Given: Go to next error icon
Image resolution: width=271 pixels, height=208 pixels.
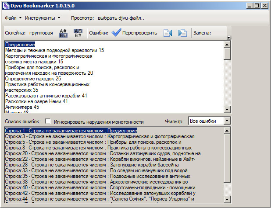Looking at the screenshot, I should coord(182,33).
